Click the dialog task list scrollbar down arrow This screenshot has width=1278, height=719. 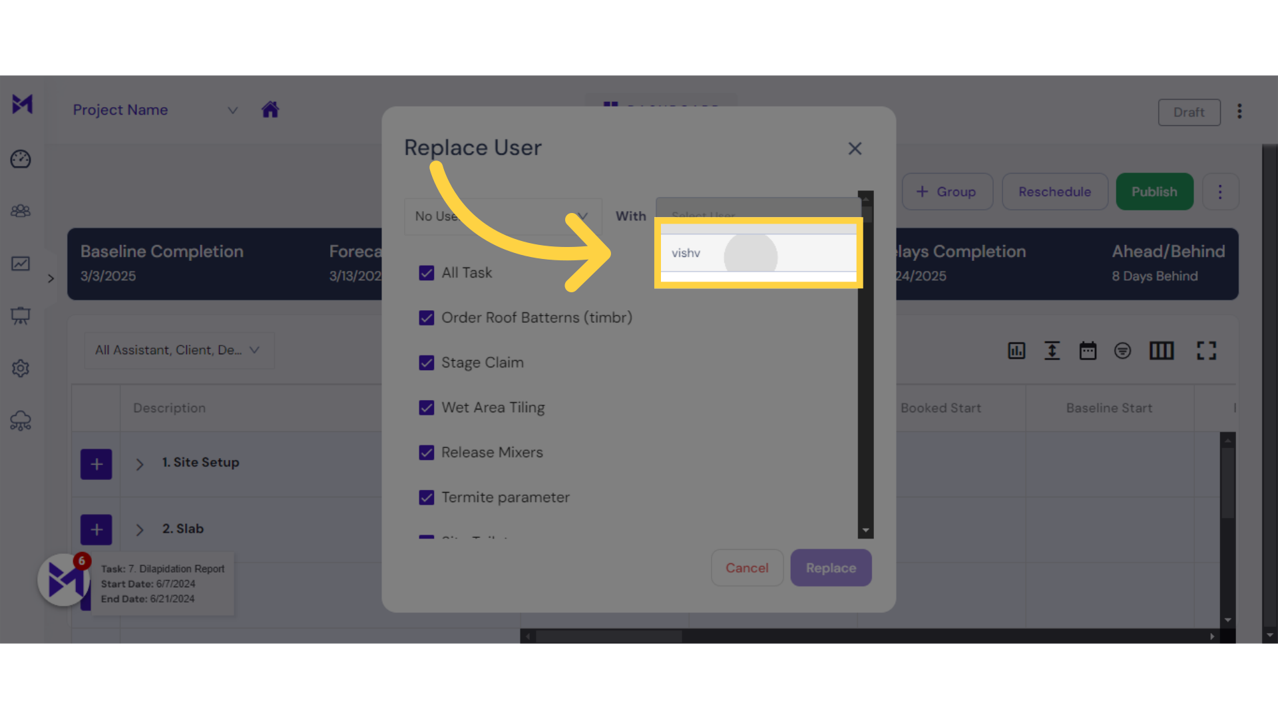[865, 531]
